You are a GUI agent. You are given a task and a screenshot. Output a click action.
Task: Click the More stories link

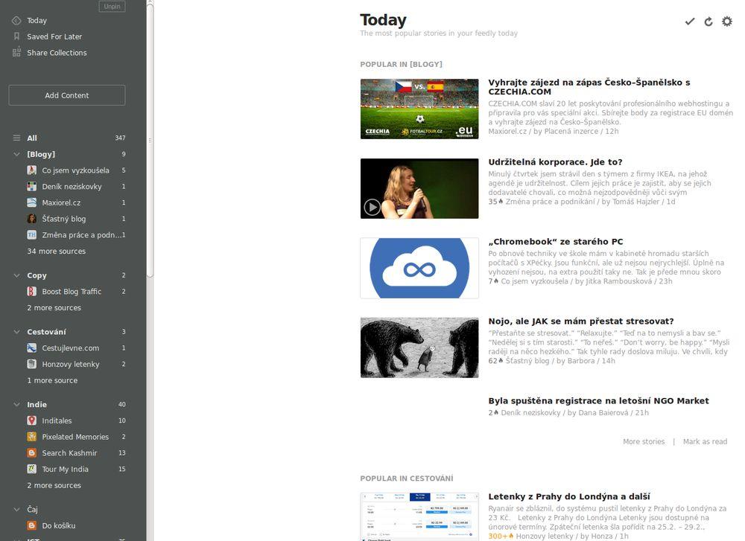pos(644,441)
